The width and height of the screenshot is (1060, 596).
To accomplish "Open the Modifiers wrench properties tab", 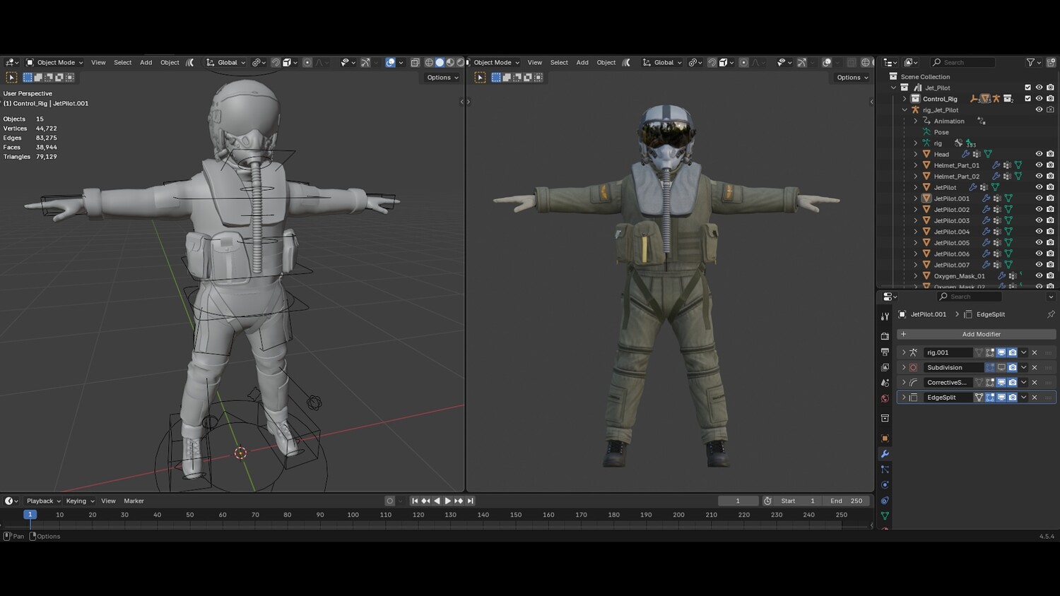I will 885,453.
